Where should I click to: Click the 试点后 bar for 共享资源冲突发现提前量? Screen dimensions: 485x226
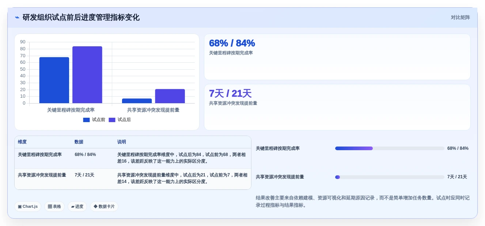click(170, 96)
